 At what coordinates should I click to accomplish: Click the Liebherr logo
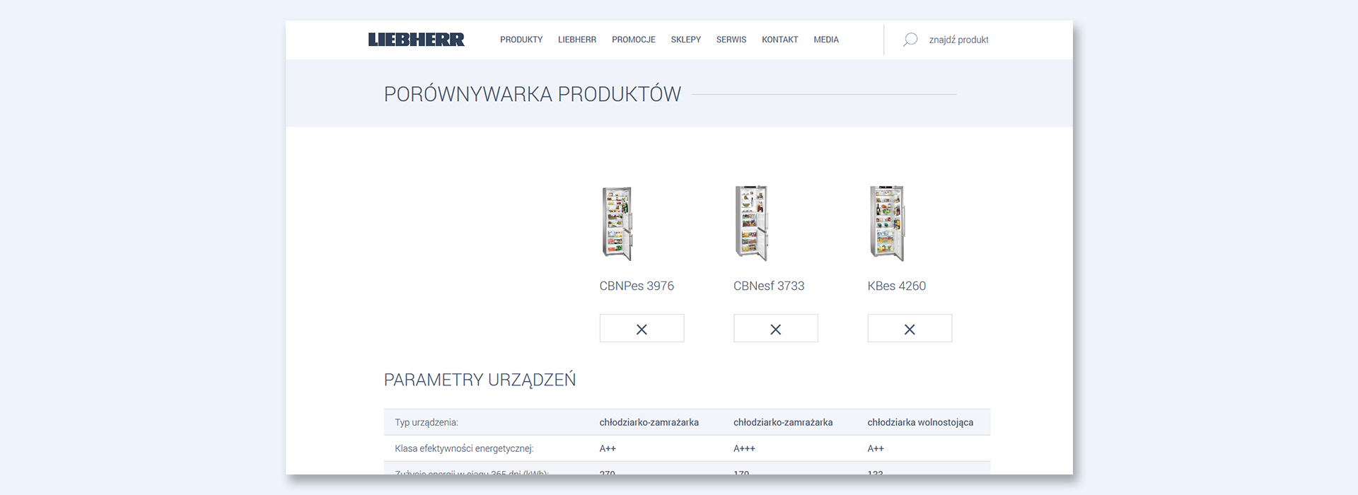416,40
